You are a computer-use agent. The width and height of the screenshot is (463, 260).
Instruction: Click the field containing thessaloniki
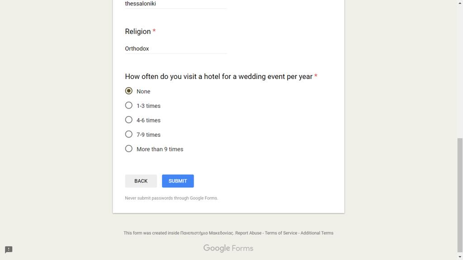coord(176,4)
